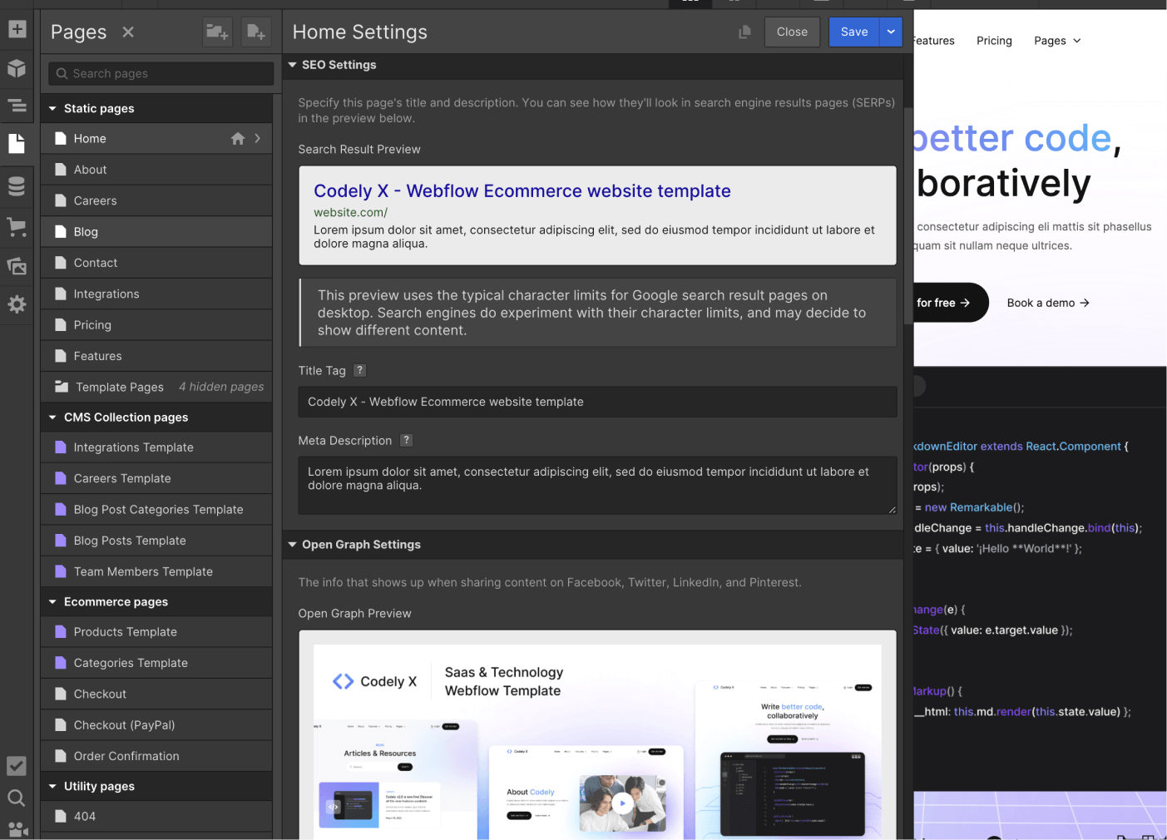Click the Pricing link in the site navbar
The image size is (1167, 840).
pyautogui.click(x=994, y=40)
